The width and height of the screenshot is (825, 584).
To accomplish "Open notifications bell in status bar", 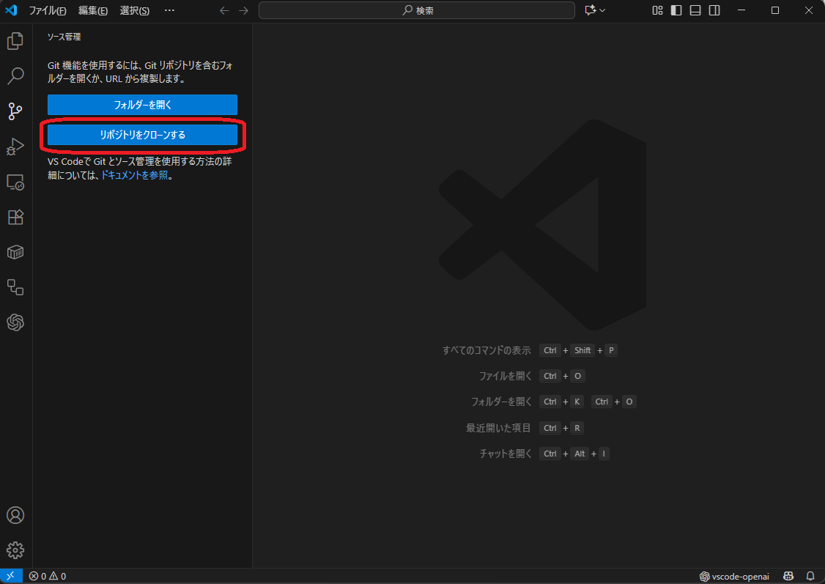I will [810, 577].
